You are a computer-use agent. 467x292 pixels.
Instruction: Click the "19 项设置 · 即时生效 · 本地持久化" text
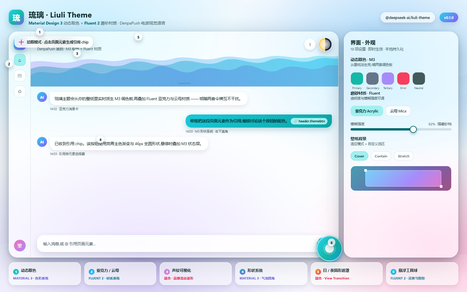(377, 49)
